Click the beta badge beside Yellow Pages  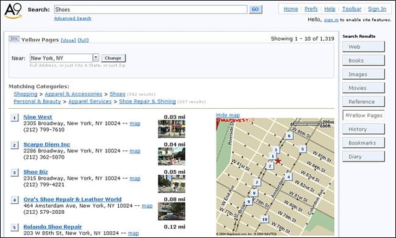click(x=14, y=38)
